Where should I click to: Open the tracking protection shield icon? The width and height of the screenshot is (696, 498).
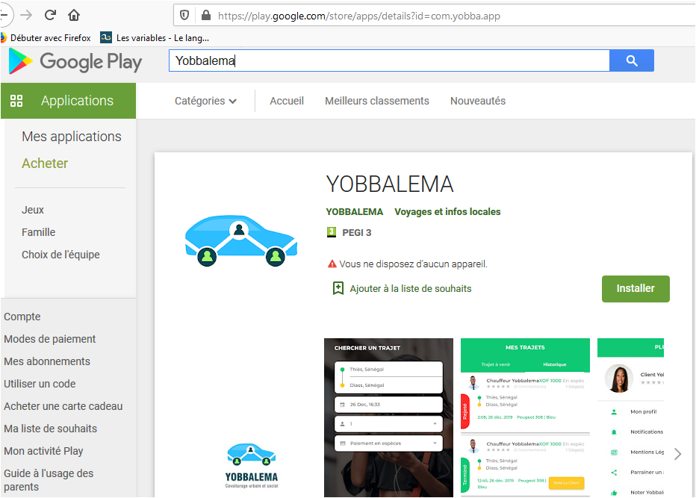coord(184,16)
